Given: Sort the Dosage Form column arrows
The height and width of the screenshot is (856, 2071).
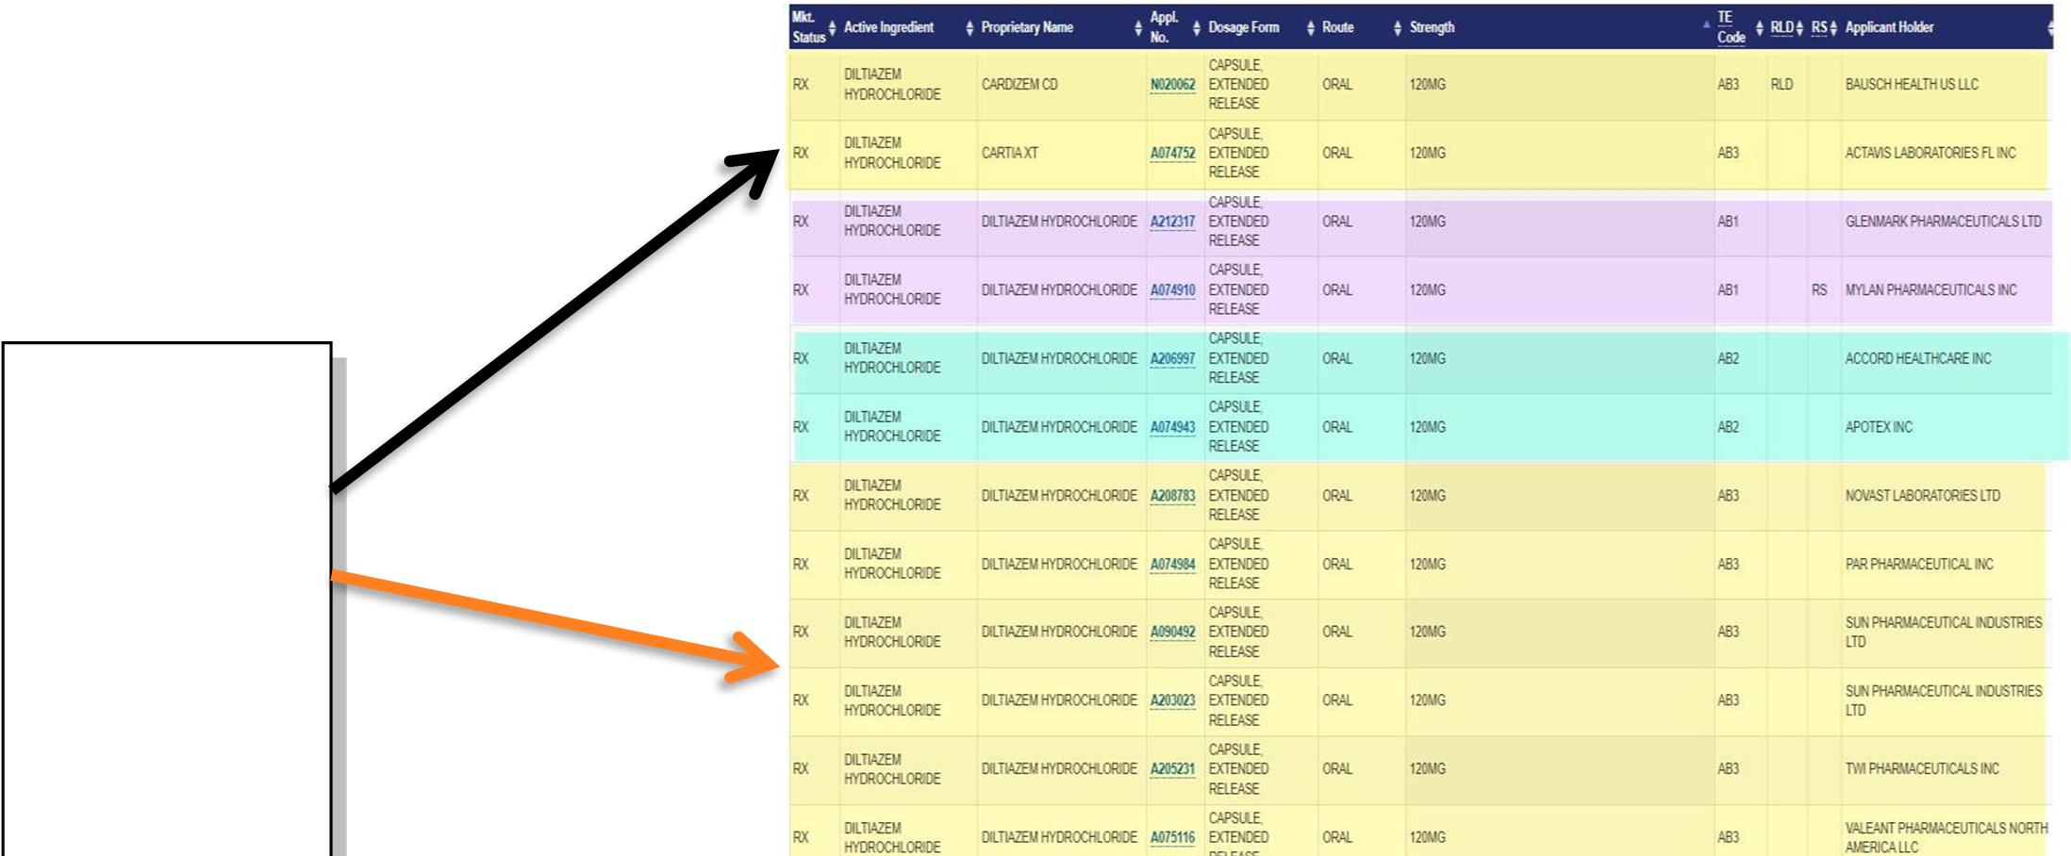Looking at the screenshot, I should (x=1310, y=28).
